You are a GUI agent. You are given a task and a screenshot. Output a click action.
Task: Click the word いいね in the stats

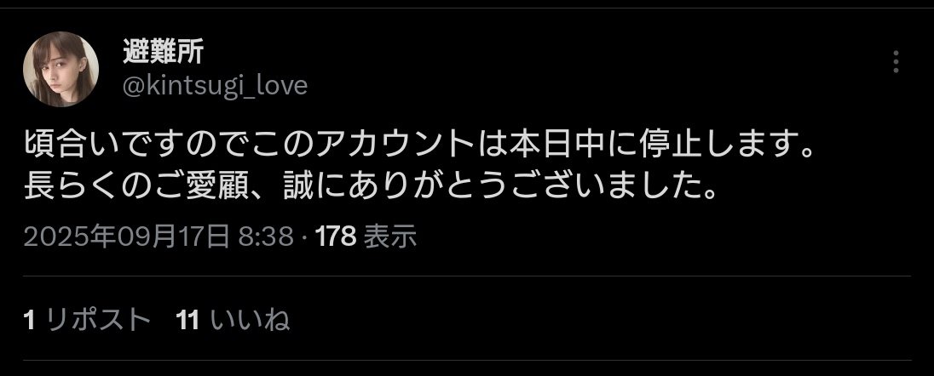pos(251,320)
